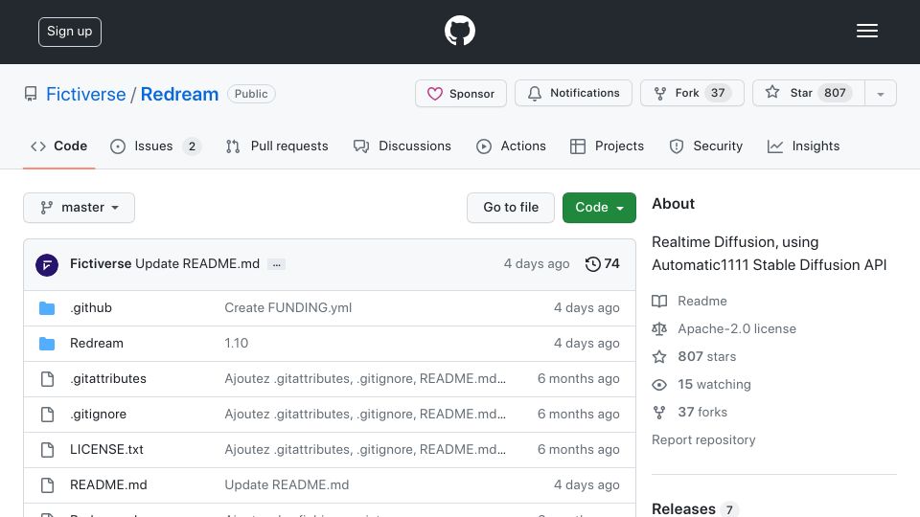
Task: Click the Fictiverse author name in commit row
Action: tap(101, 264)
